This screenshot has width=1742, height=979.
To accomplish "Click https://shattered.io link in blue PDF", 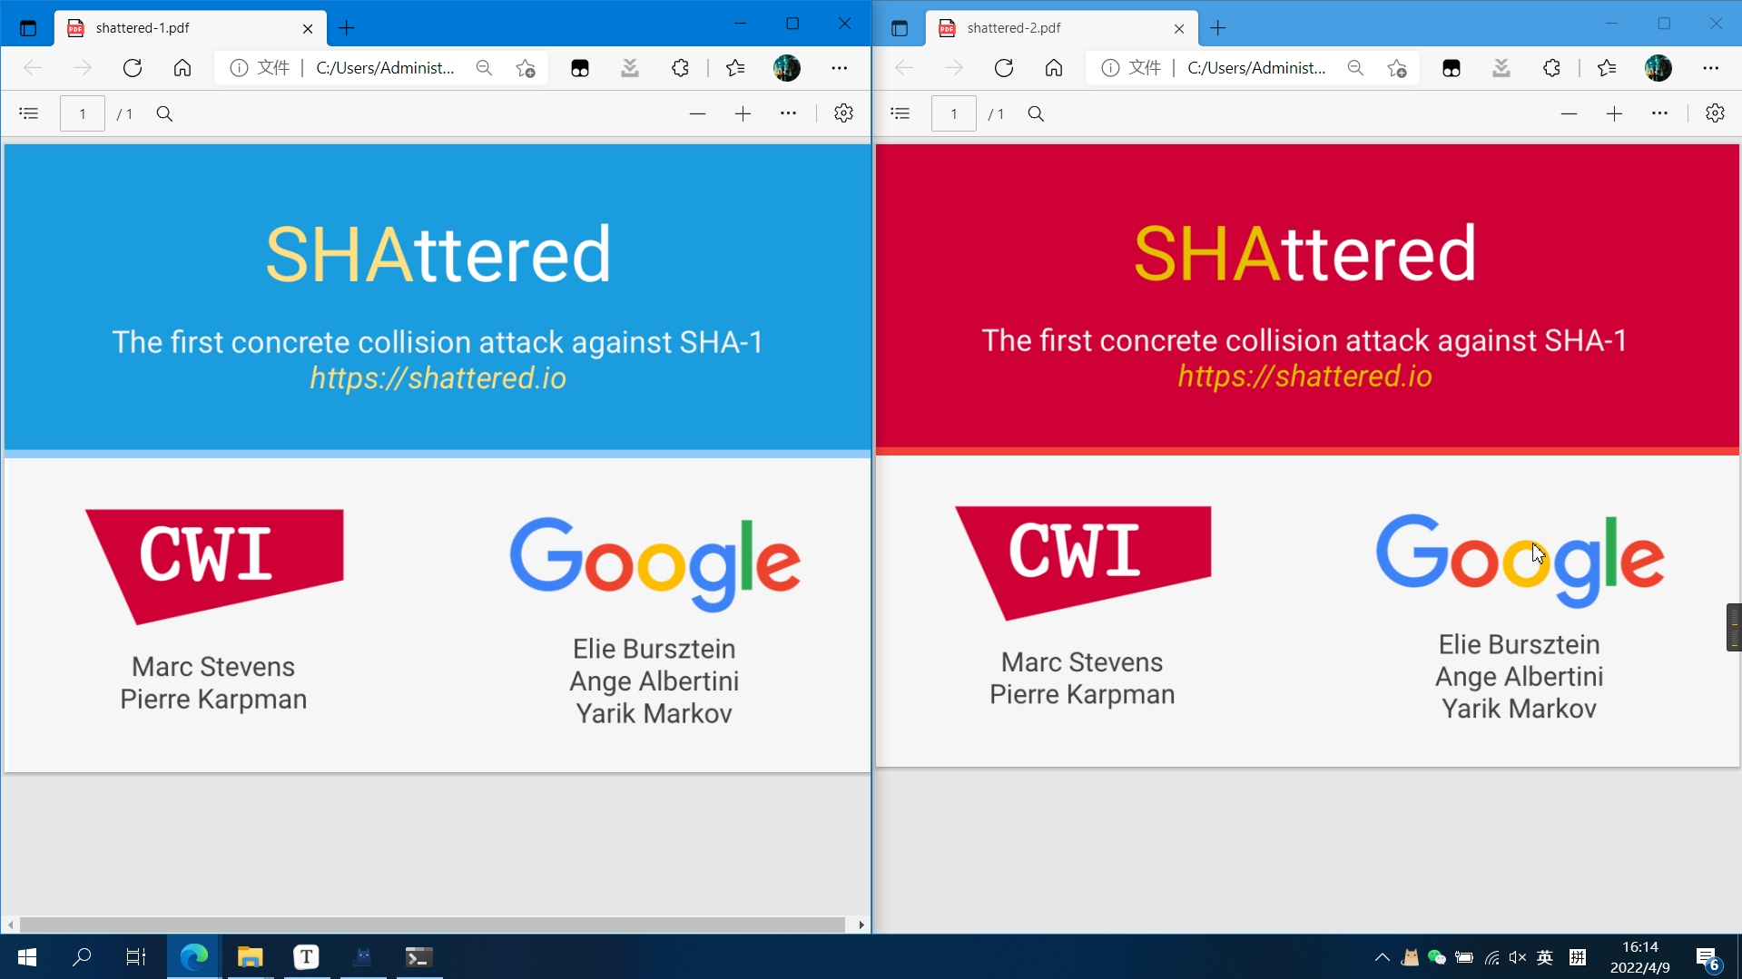I will click(438, 378).
